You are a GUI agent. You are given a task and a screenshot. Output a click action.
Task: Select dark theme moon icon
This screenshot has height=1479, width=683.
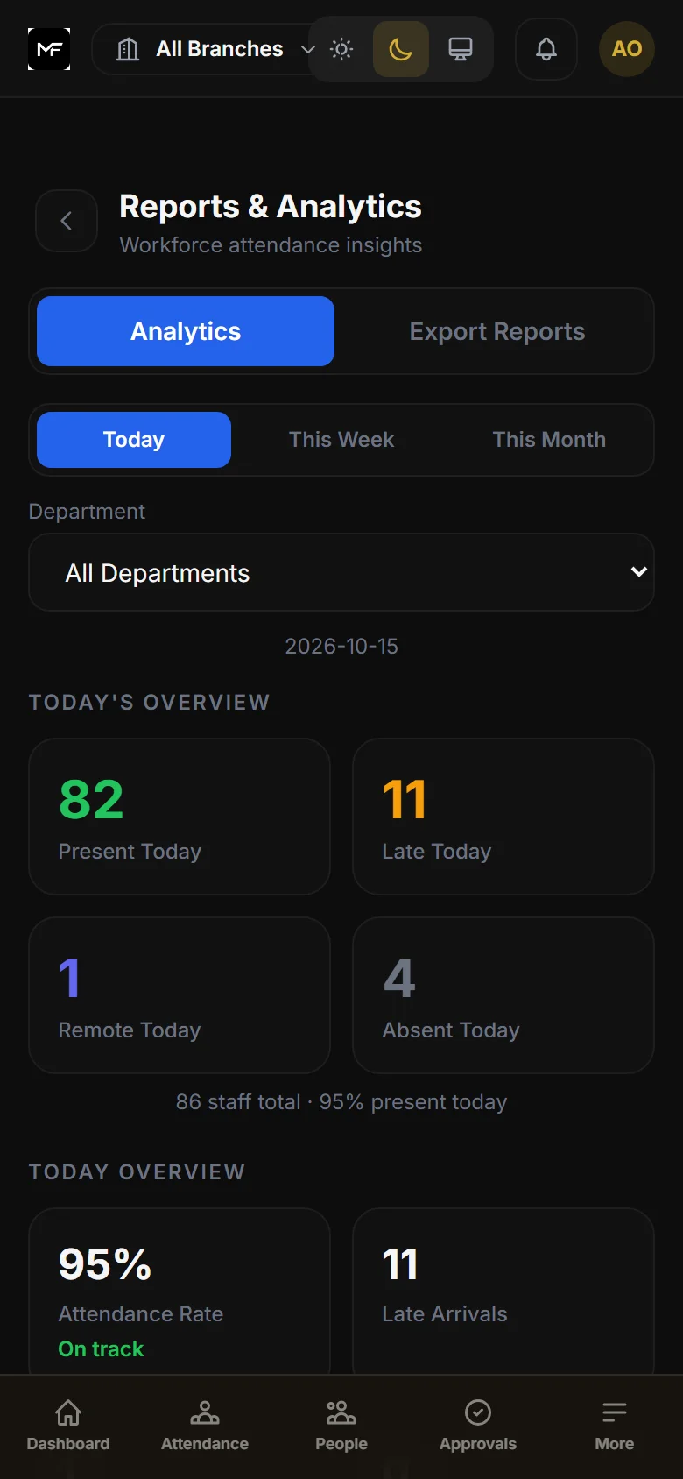[401, 49]
